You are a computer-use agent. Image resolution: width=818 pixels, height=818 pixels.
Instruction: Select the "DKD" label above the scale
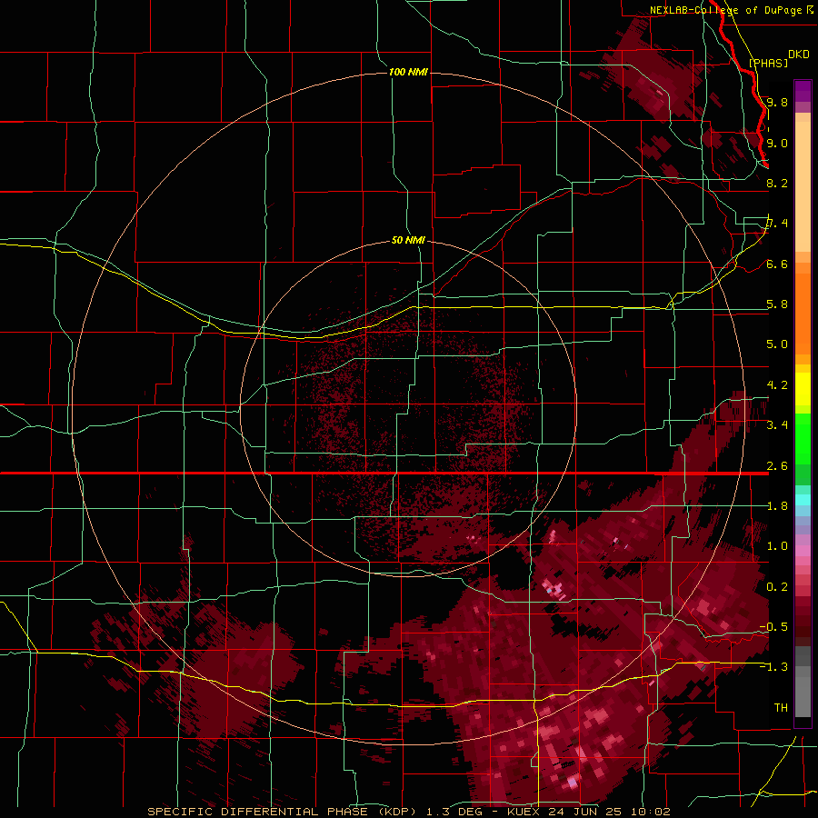click(799, 54)
